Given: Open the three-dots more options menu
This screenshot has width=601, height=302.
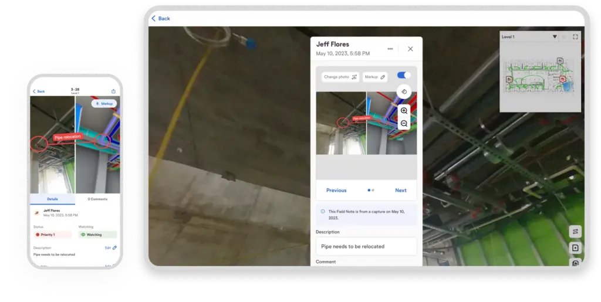Looking at the screenshot, I should [x=390, y=49].
